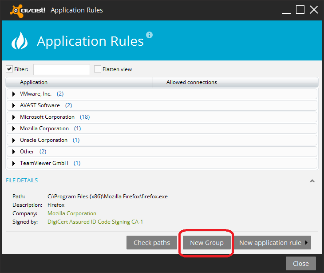Click the VMware, Inc. (2) count
The image size is (324, 273).
click(x=60, y=94)
